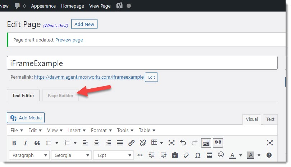Toggle bold formatting in the editor toolbar
The width and height of the screenshot is (291, 167).
click(14, 143)
